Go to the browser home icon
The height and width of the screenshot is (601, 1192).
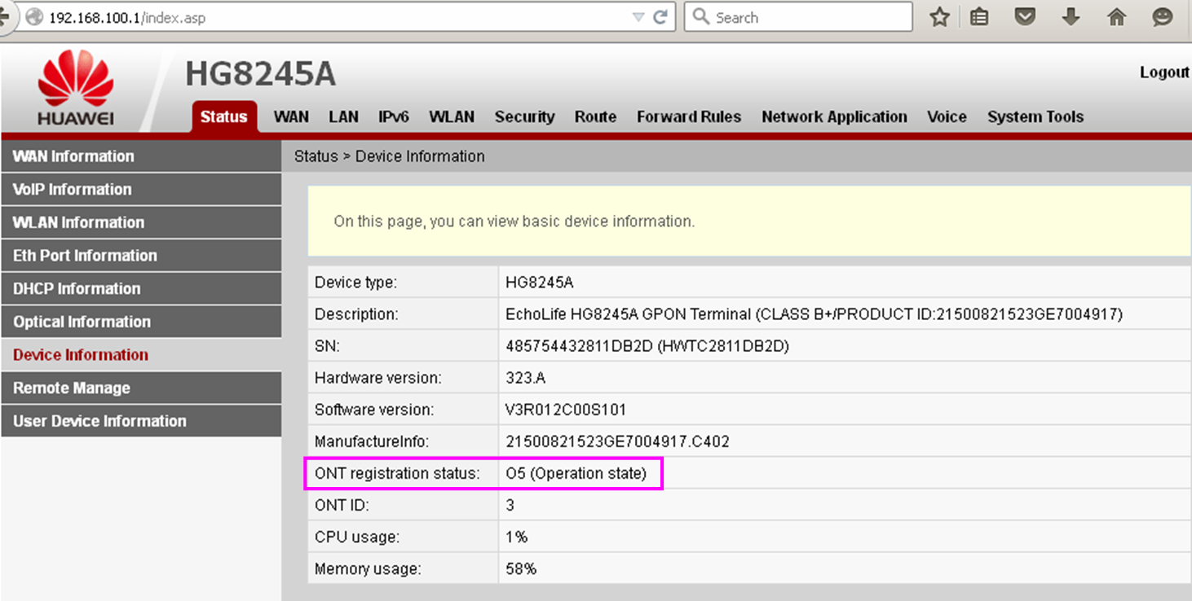click(x=1116, y=17)
